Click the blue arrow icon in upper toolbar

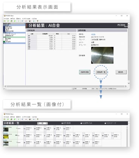click(x=22, y=21)
